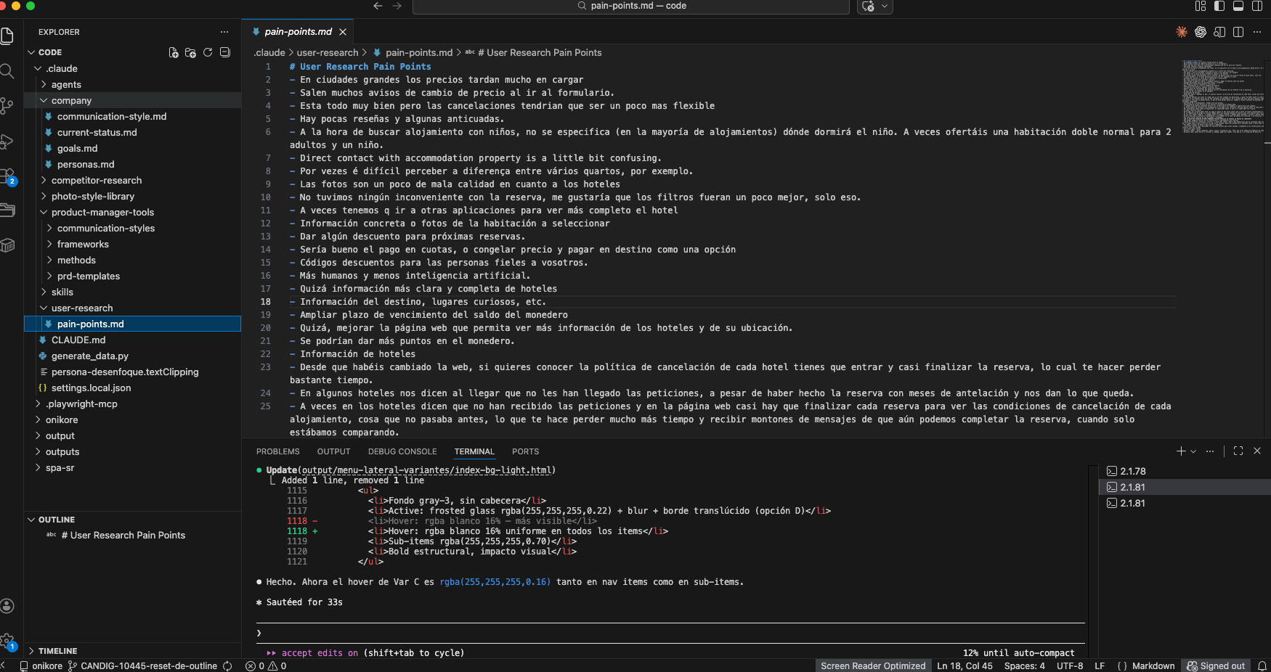
Task: Open the Extensions view with badge
Action: 7,176
